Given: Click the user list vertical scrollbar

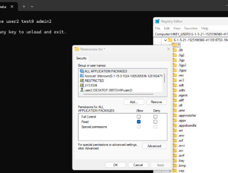Looking at the screenshot, I should (164, 78).
